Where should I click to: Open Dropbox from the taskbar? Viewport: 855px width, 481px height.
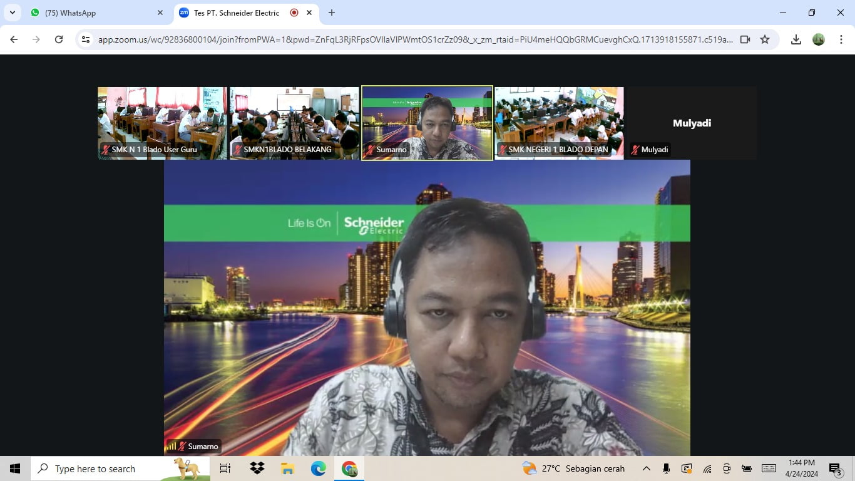tap(257, 468)
